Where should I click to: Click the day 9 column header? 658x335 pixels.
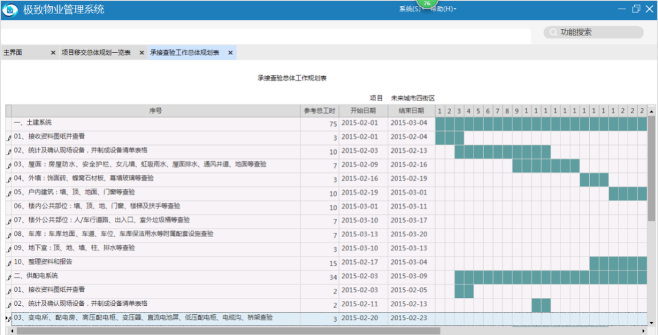pos(517,111)
